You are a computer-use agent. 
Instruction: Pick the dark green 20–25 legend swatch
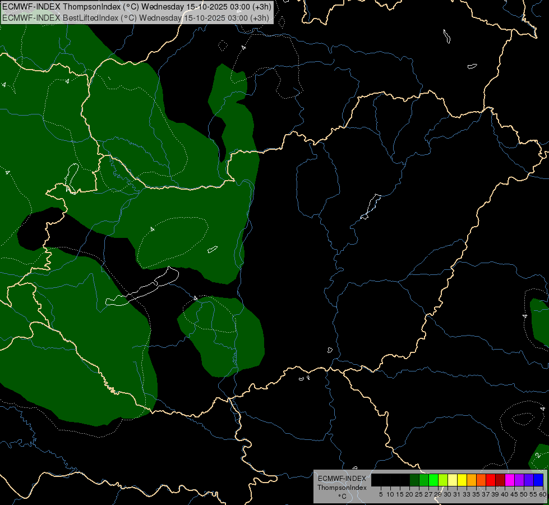414,480
